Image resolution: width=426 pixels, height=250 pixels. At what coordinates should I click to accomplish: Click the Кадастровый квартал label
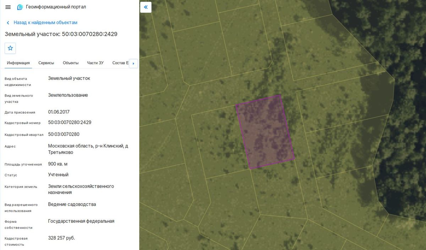(24, 135)
